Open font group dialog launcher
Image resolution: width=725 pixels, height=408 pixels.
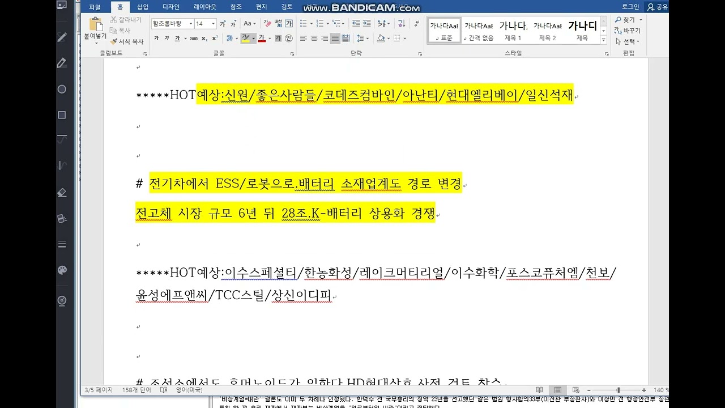(x=292, y=54)
